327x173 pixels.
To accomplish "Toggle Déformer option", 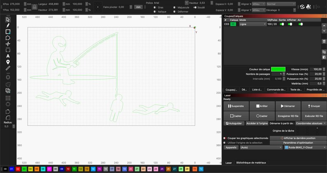I will coord(175,12).
